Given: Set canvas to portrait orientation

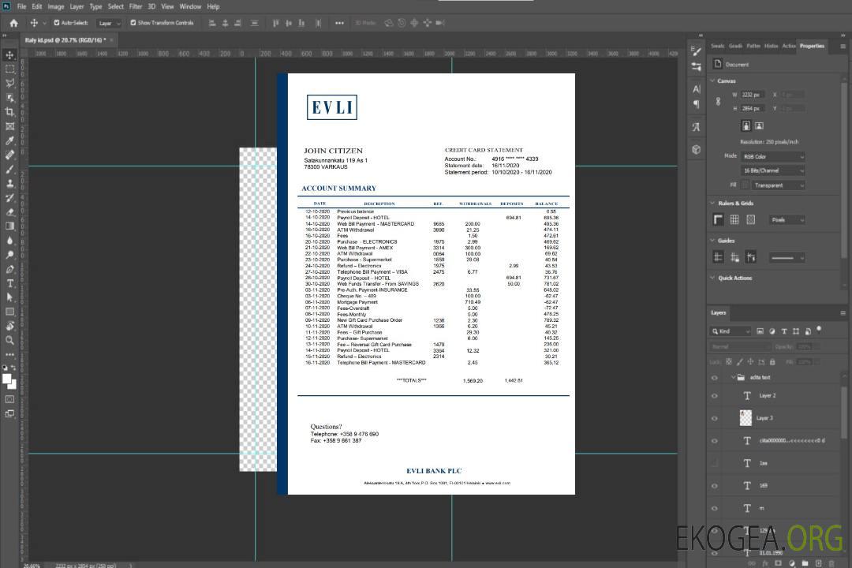Looking at the screenshot, I should [746, 126].
